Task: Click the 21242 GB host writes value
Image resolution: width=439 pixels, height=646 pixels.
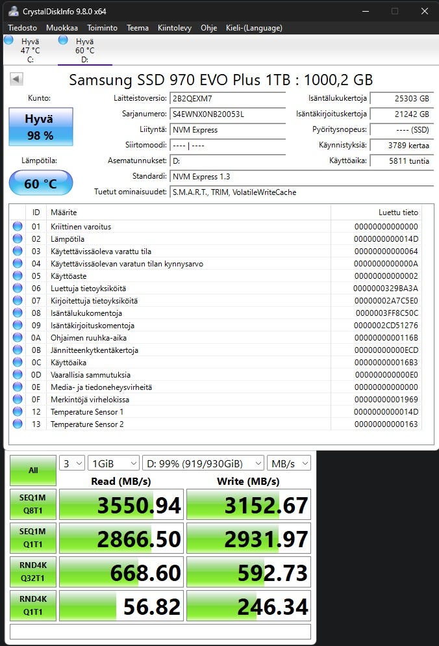Action: 401,114
